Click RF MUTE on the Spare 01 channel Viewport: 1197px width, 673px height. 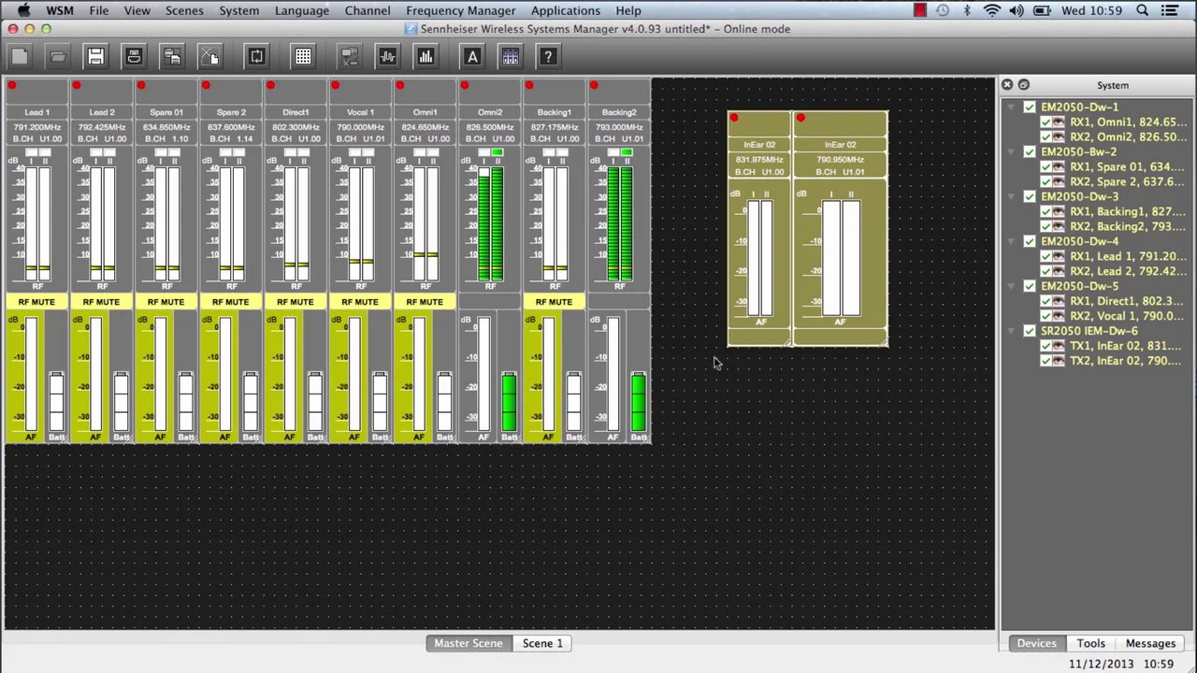(166, 302)
